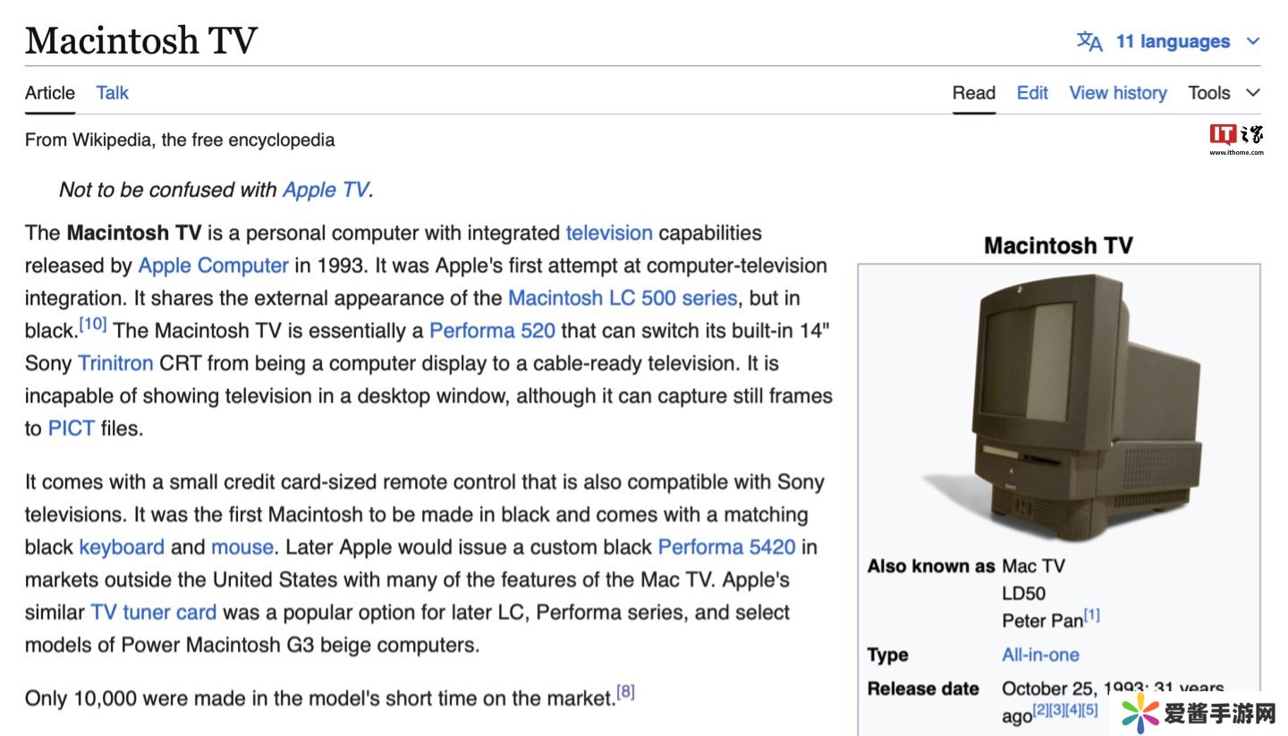
Task: Open View history tab
Action: point(1117,93)
